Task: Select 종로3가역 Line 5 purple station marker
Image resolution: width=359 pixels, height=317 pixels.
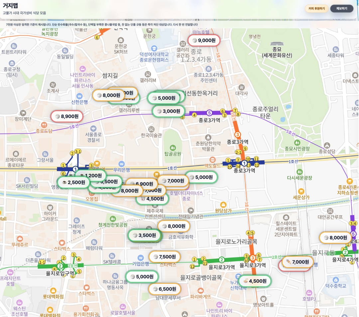Action: click(x=209, y=113)
